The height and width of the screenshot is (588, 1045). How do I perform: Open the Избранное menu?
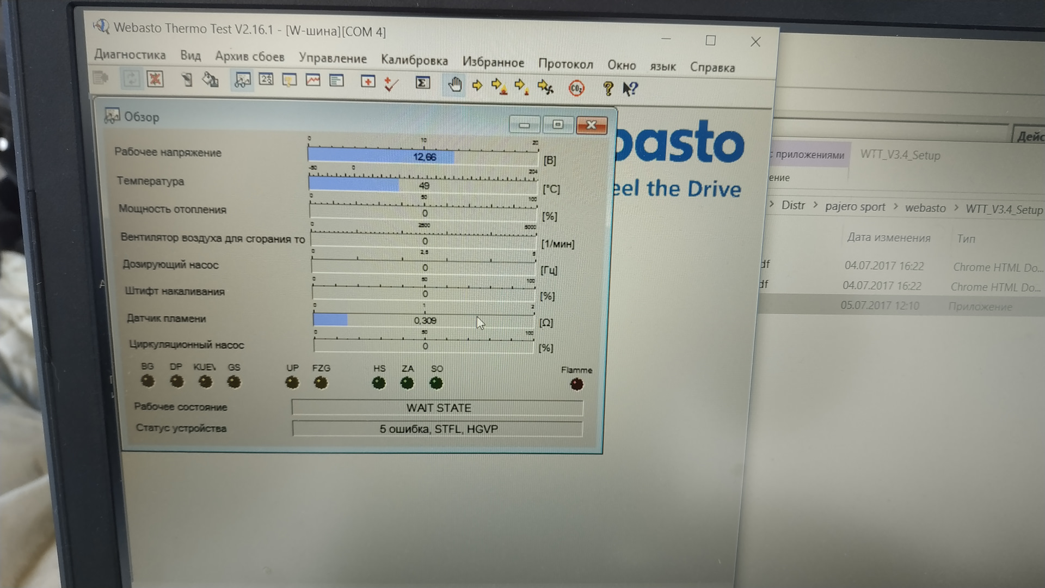point(493,63)
